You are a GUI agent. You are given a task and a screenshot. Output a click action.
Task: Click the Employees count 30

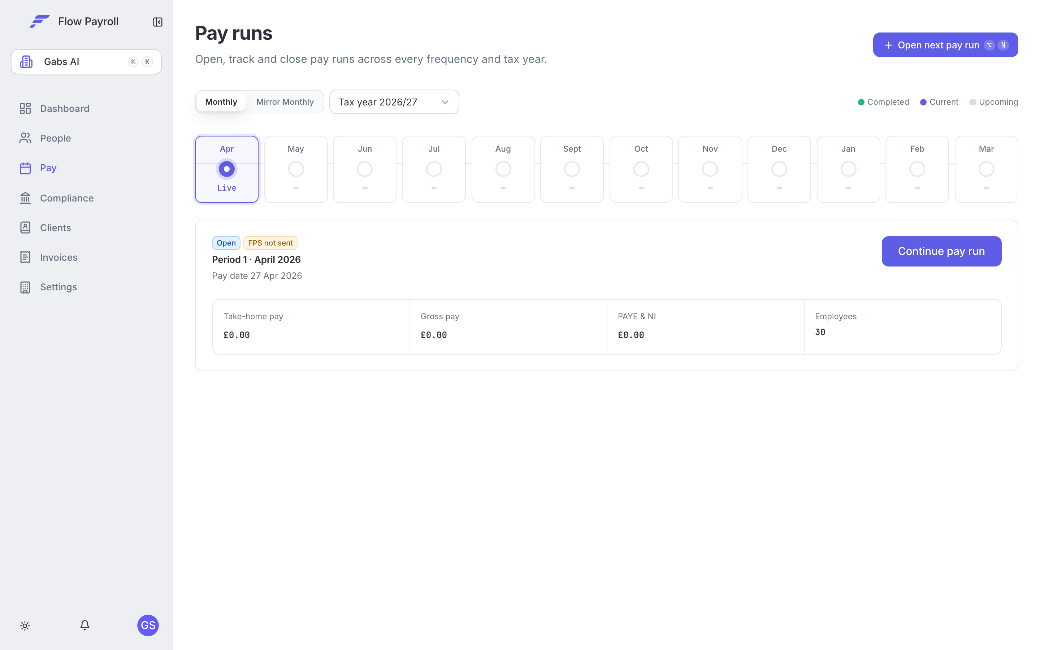pyautogui.click(x=820, y=332)
